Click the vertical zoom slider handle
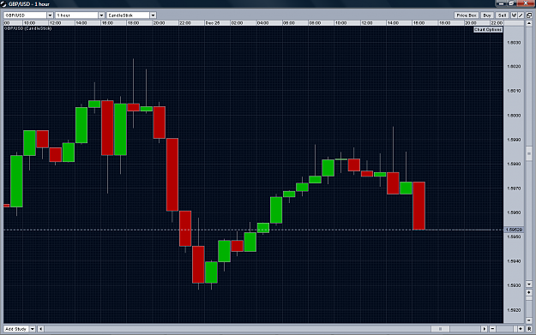The width and height of the screenshot is (536, 335). click(529, 299)
